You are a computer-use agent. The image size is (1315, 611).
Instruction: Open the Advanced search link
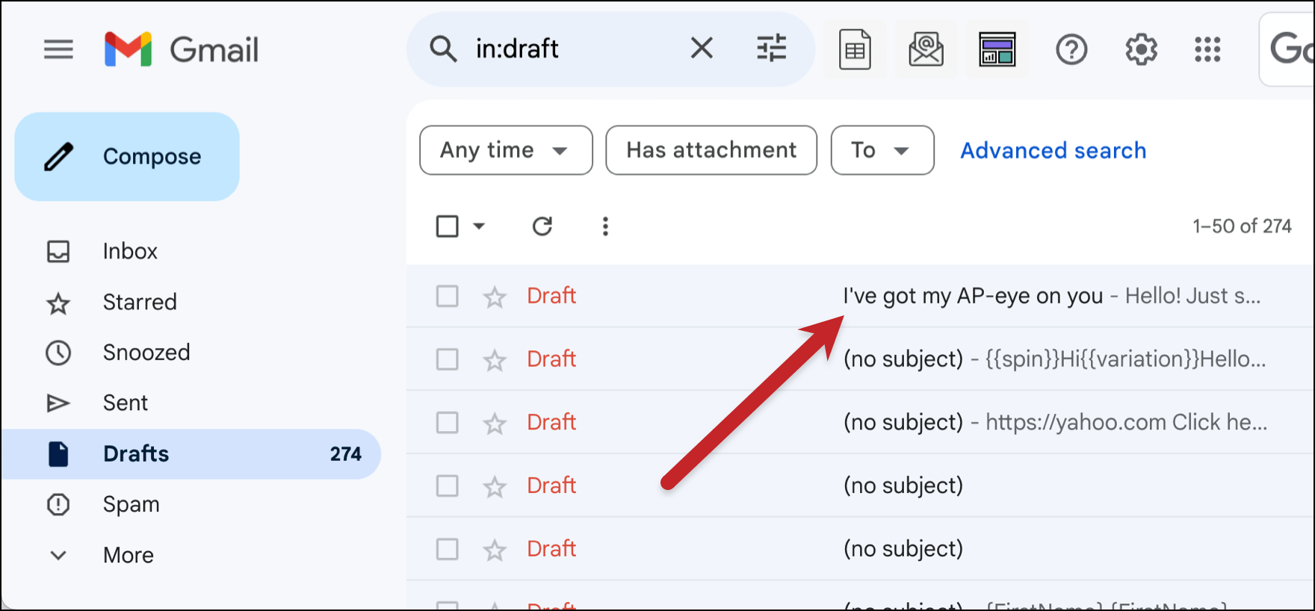click(x=1053, y=150)
